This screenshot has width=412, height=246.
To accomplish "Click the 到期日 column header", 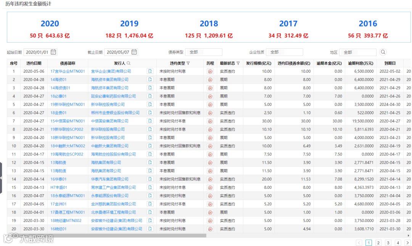I will pyautogui.click(x=390, y=63).
